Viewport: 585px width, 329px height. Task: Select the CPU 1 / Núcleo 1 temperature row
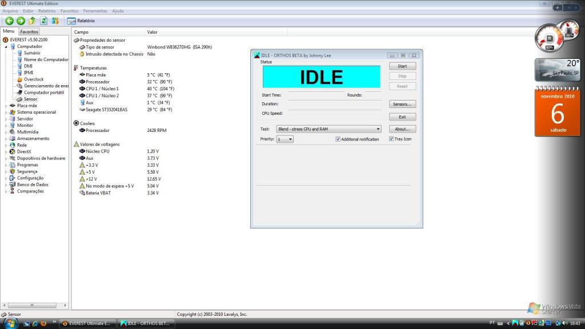[x=127, y=89]
